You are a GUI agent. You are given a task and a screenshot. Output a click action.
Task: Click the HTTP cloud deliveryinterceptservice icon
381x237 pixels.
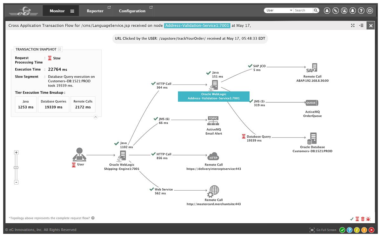click(x=213, y=157)
